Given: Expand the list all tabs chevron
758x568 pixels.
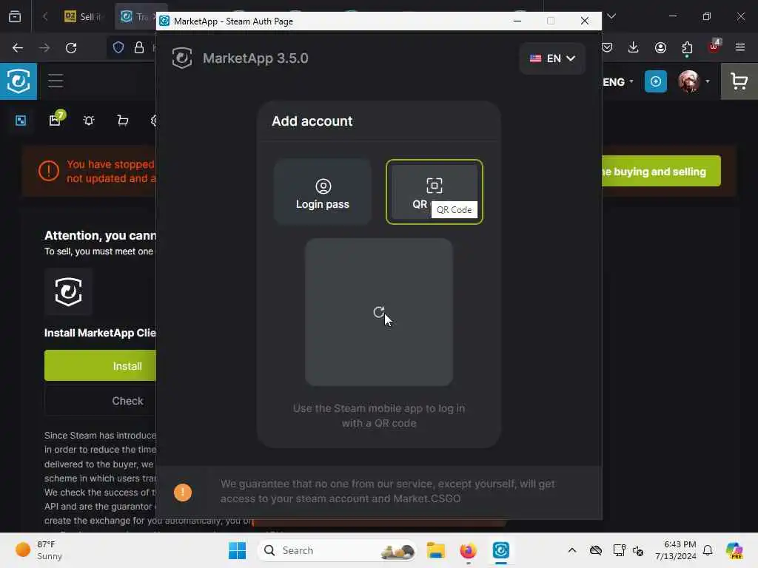Looking at the screenshot, I should point(611,16).
